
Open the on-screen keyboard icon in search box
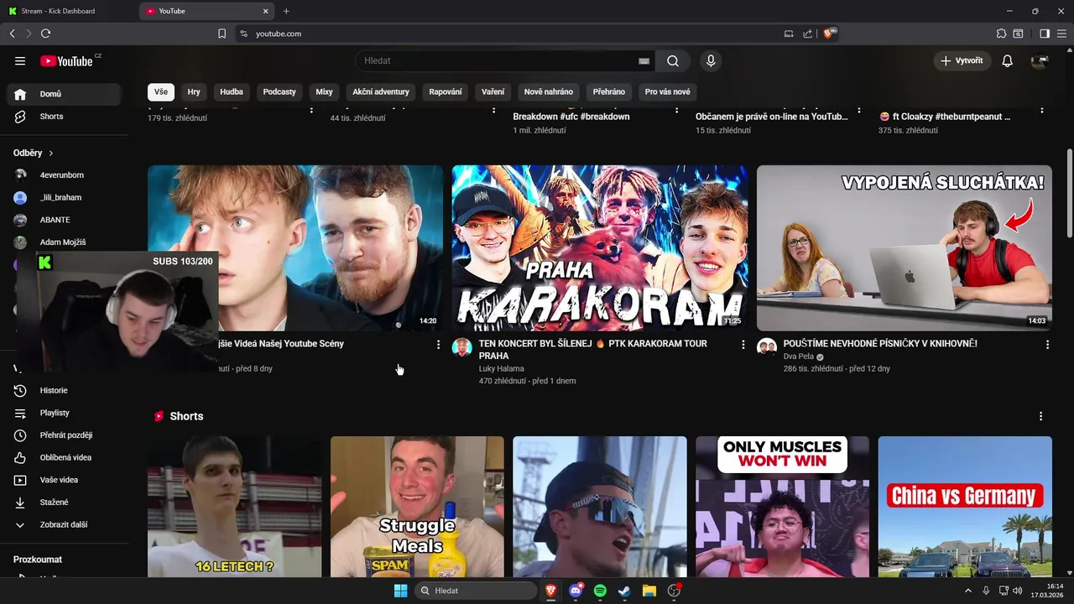pos(644,61)
